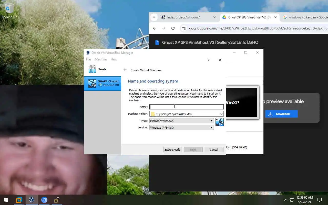Click the site information icon in address bar

(184, 28)
